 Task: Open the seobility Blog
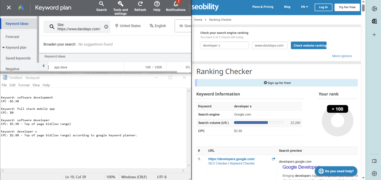point(287,7)
